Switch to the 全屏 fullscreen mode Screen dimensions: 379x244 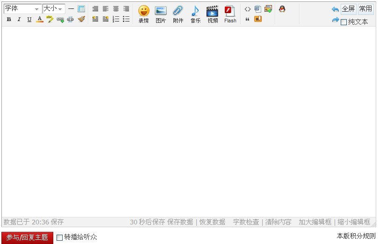click(348, 9)
